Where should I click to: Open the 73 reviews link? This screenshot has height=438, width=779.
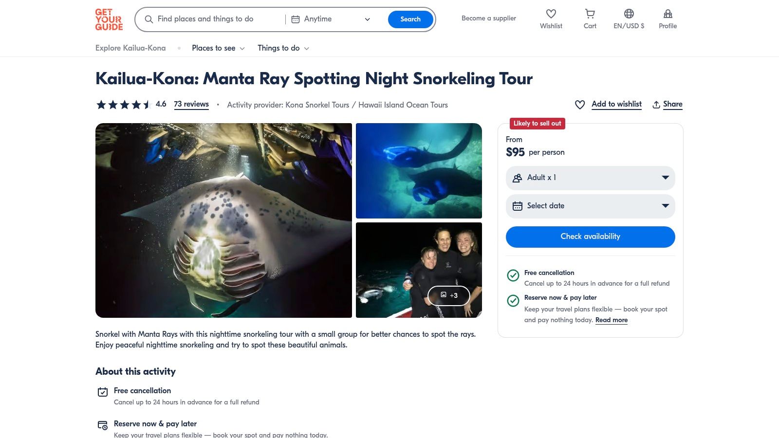[191, 104]
